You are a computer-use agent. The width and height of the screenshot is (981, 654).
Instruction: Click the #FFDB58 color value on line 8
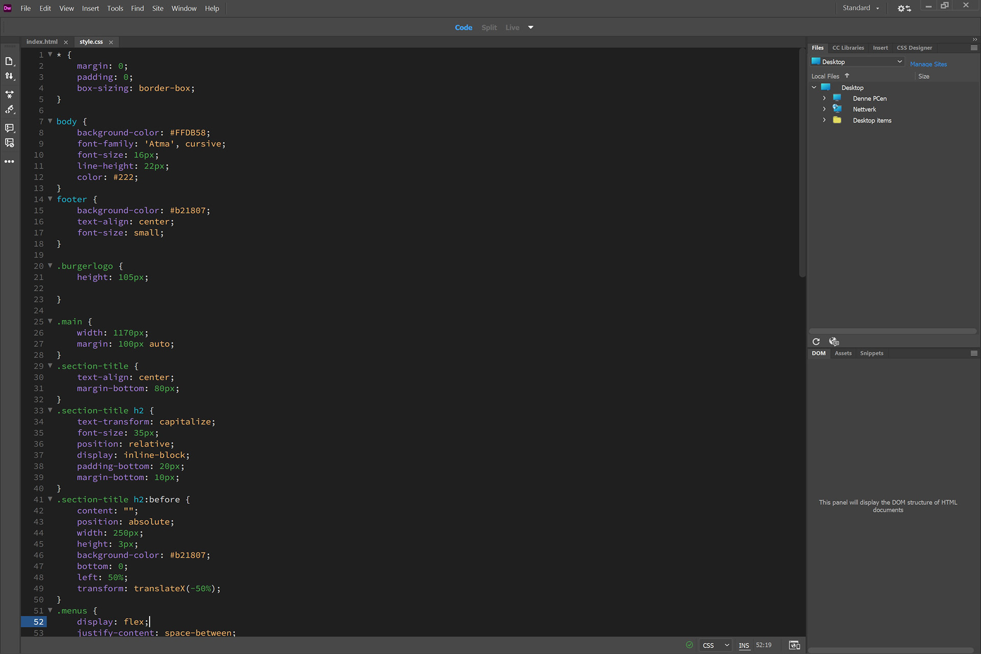(188, 133)
